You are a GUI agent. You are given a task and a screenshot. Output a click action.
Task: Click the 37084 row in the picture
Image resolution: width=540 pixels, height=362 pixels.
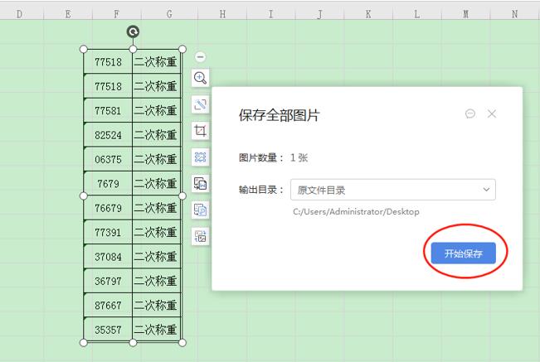[x=133, y=257]
